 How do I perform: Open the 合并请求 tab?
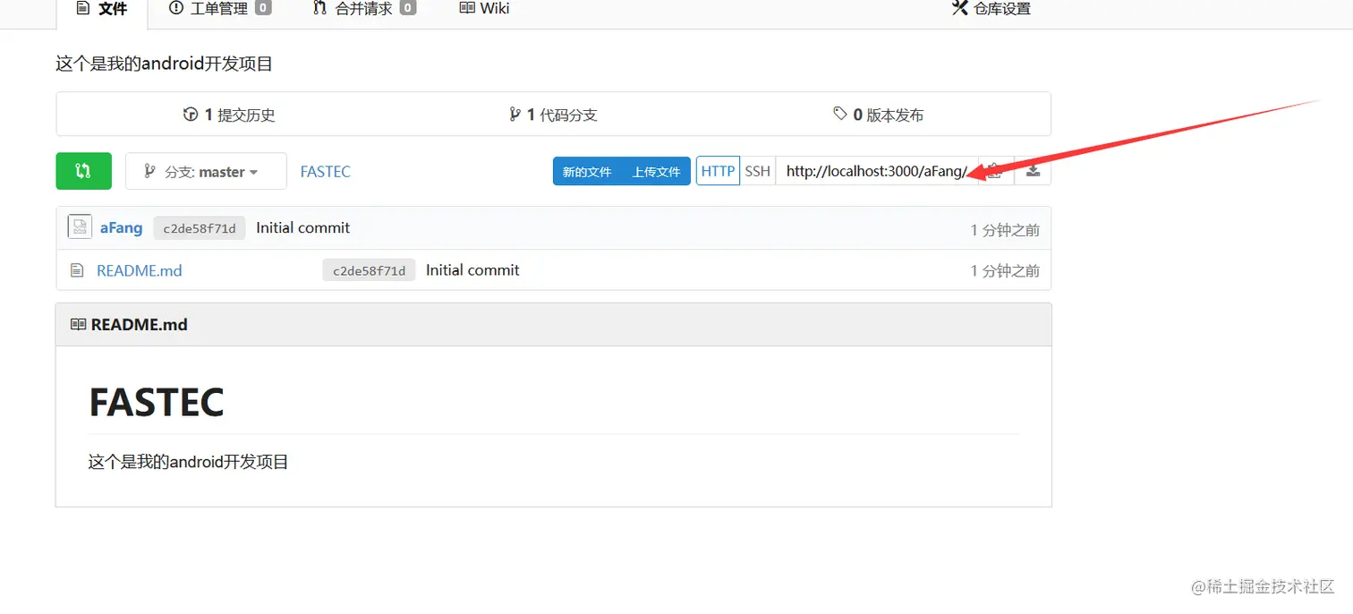[363, 9]
